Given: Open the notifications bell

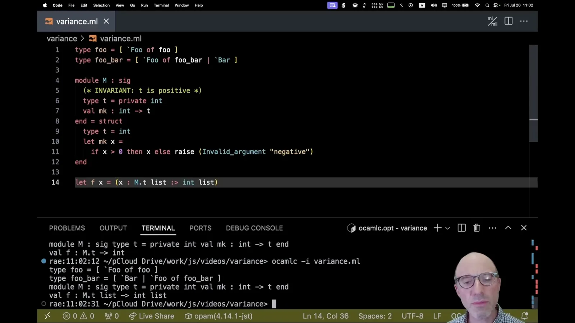Looking at the screenshot, I should coord(525,316).
